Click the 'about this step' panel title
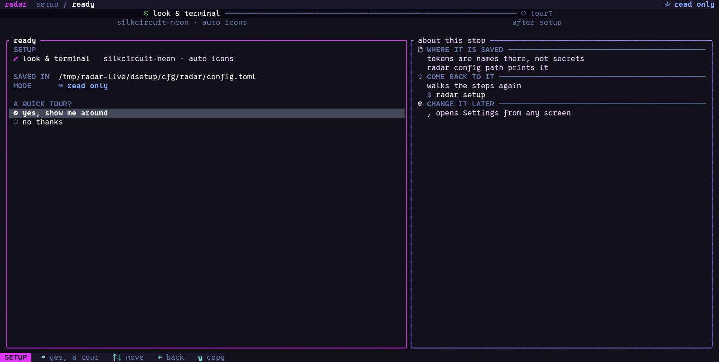719x362 pixels. 452,41
